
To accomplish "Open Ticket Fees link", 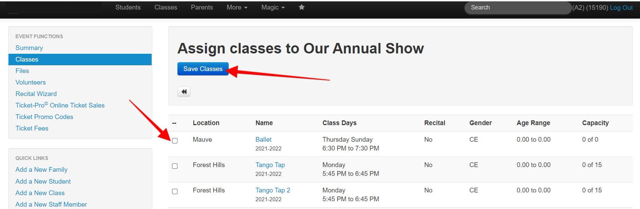I will tap(32, 128).
